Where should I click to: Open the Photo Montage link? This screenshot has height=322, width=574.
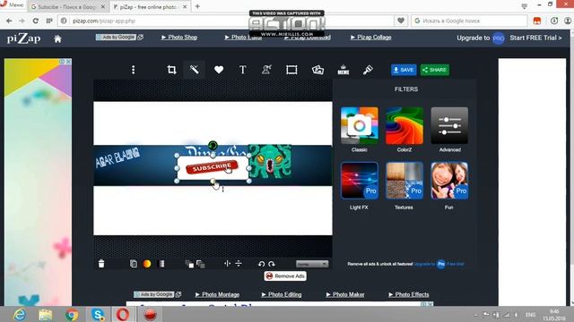(217, 294)
